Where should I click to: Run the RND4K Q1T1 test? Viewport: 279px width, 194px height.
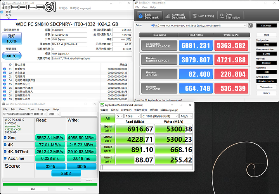click(x=107, y=160)
